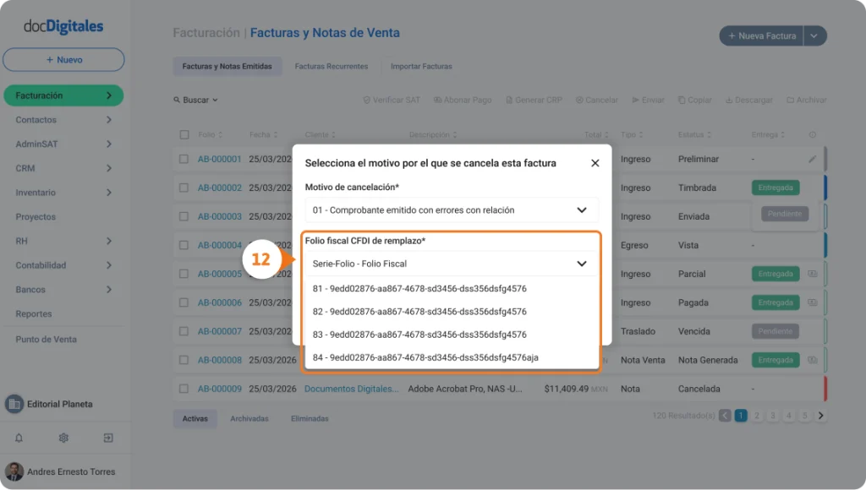Toggle the select-all header checkbox
This screenshot has width=866, height=490.
point(184,134)
